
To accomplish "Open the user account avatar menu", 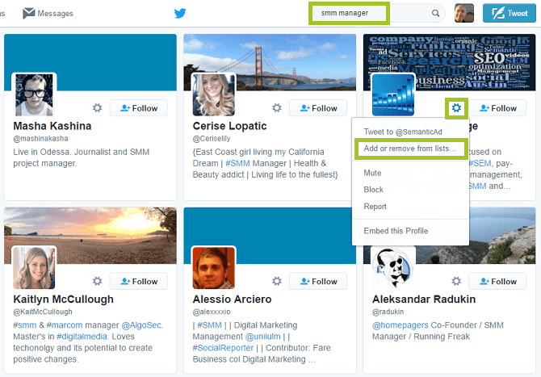I will [464, 13].
